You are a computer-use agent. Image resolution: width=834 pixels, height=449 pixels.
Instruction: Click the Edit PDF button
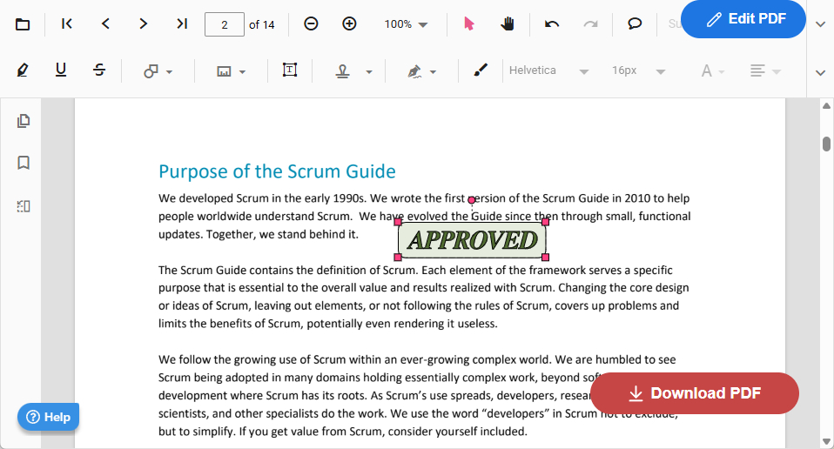[743, 19]
